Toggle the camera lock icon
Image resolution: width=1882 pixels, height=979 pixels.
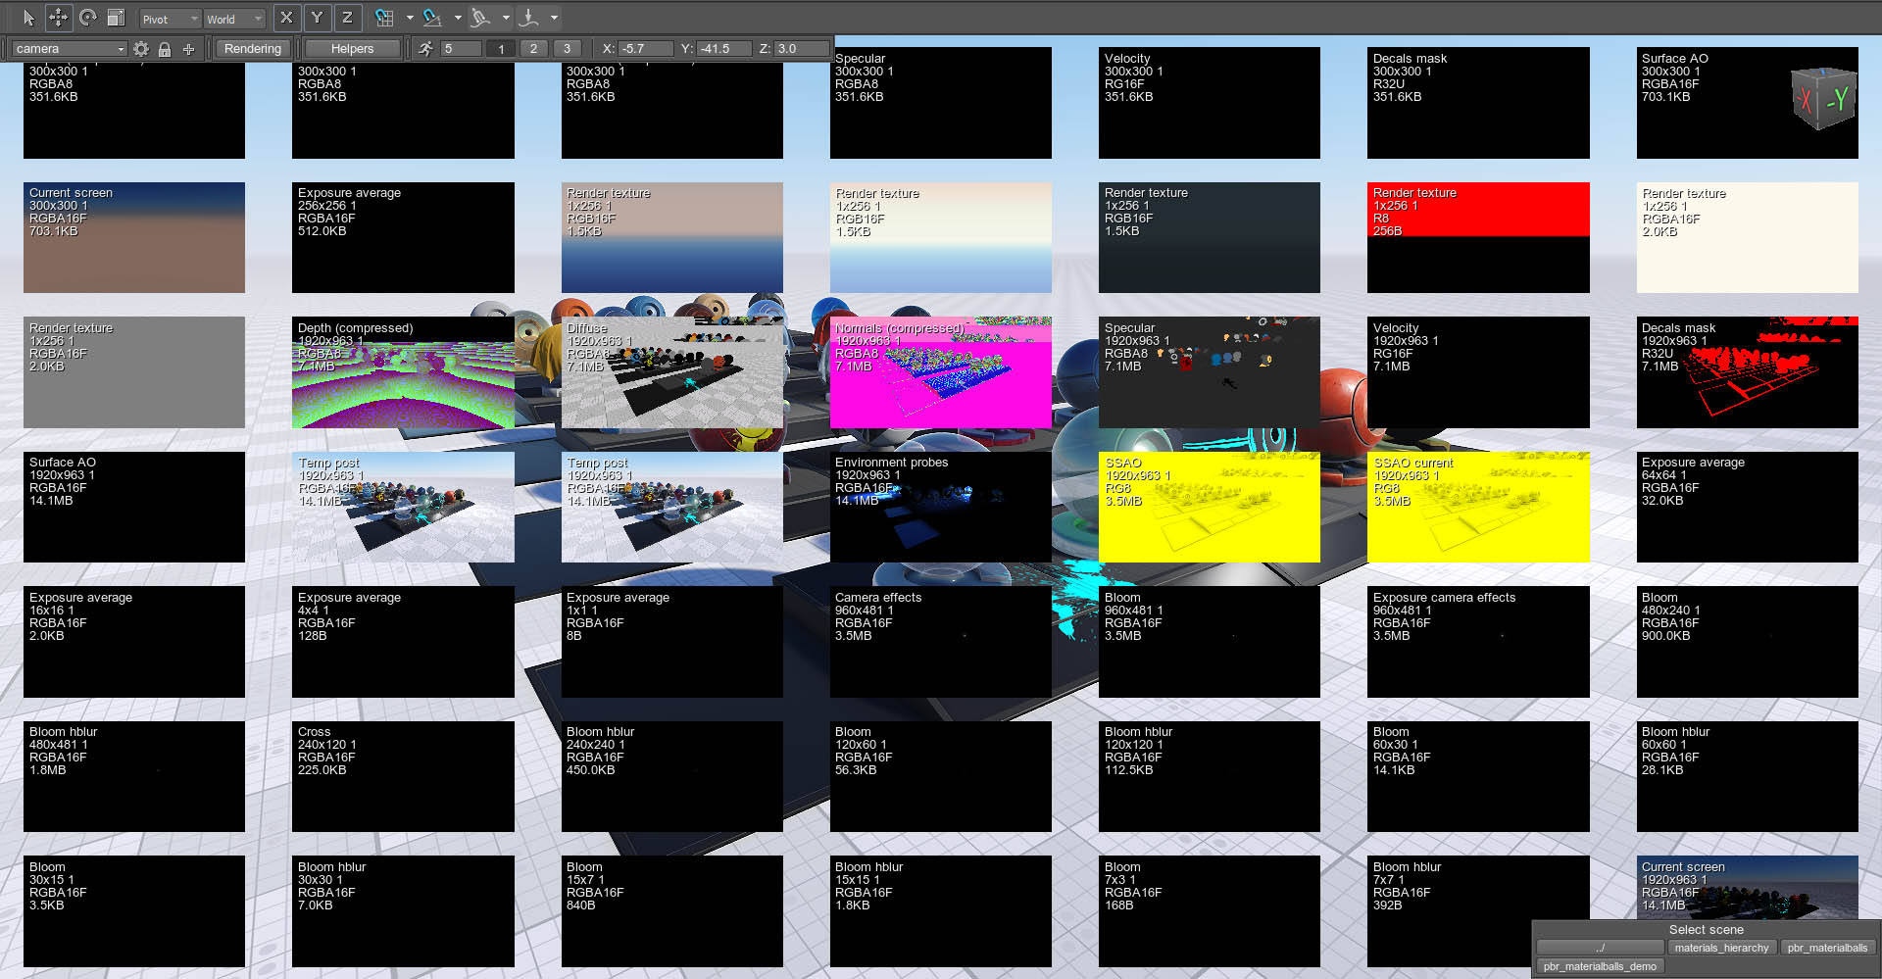(165, 49)
